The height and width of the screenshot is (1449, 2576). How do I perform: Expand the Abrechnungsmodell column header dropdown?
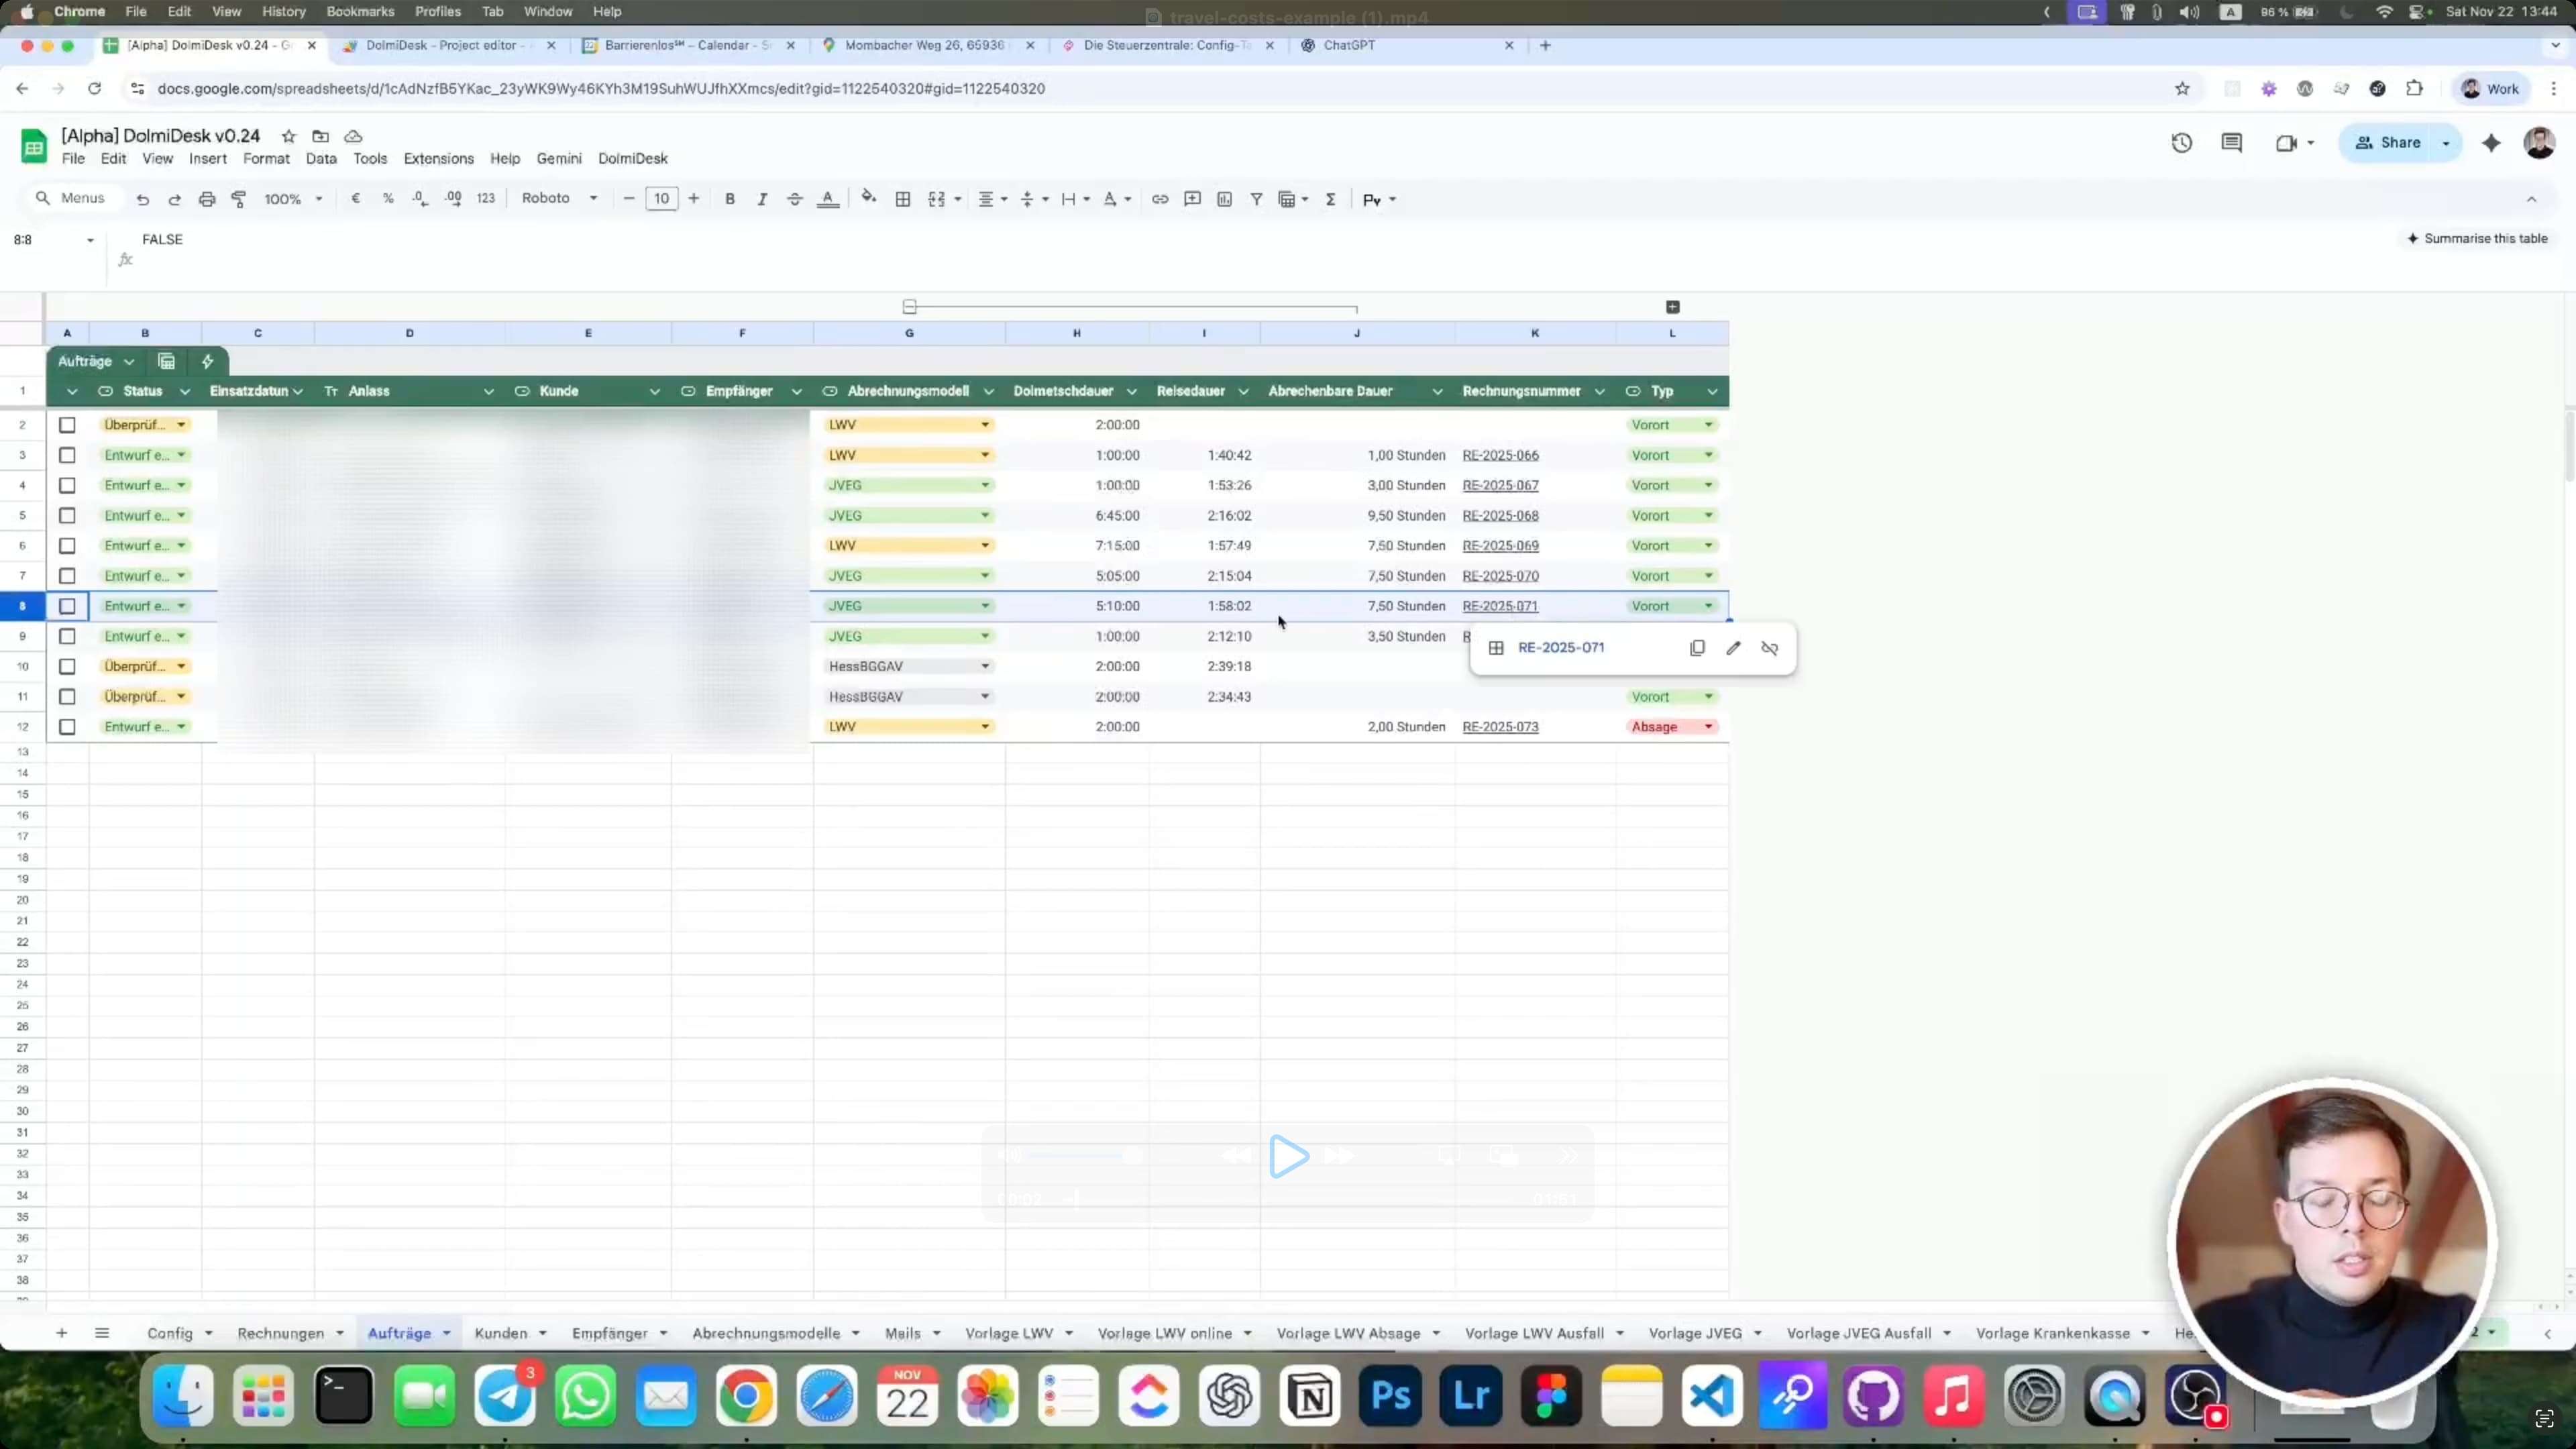pos(988,391)
